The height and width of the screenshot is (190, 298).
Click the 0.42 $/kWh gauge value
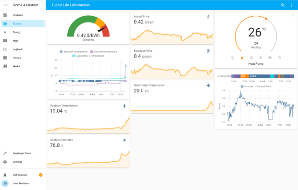click(88, 36)
